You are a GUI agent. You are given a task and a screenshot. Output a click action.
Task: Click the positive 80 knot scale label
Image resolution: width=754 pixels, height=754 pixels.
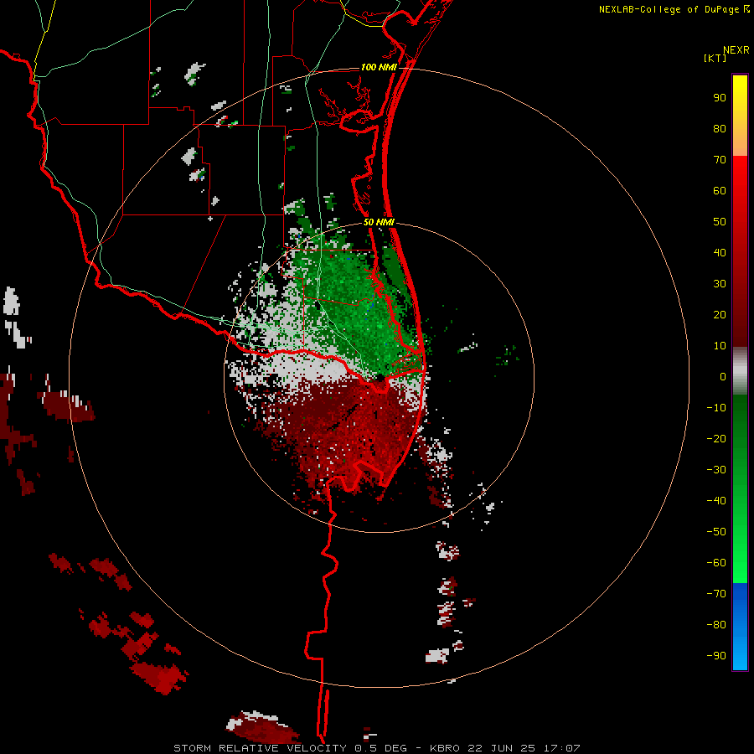[720, 128]
